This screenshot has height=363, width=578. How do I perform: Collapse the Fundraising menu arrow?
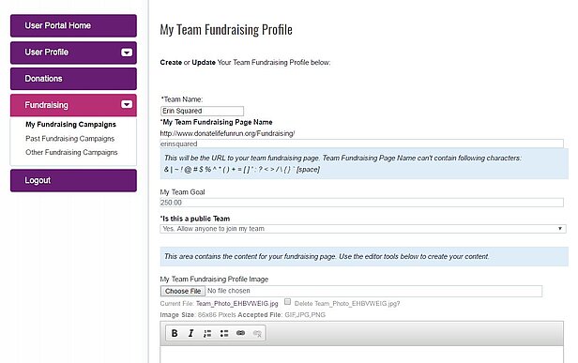point(127,105)
